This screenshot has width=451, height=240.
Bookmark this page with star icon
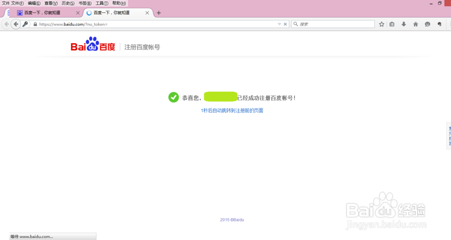click(x=382, y=24)
